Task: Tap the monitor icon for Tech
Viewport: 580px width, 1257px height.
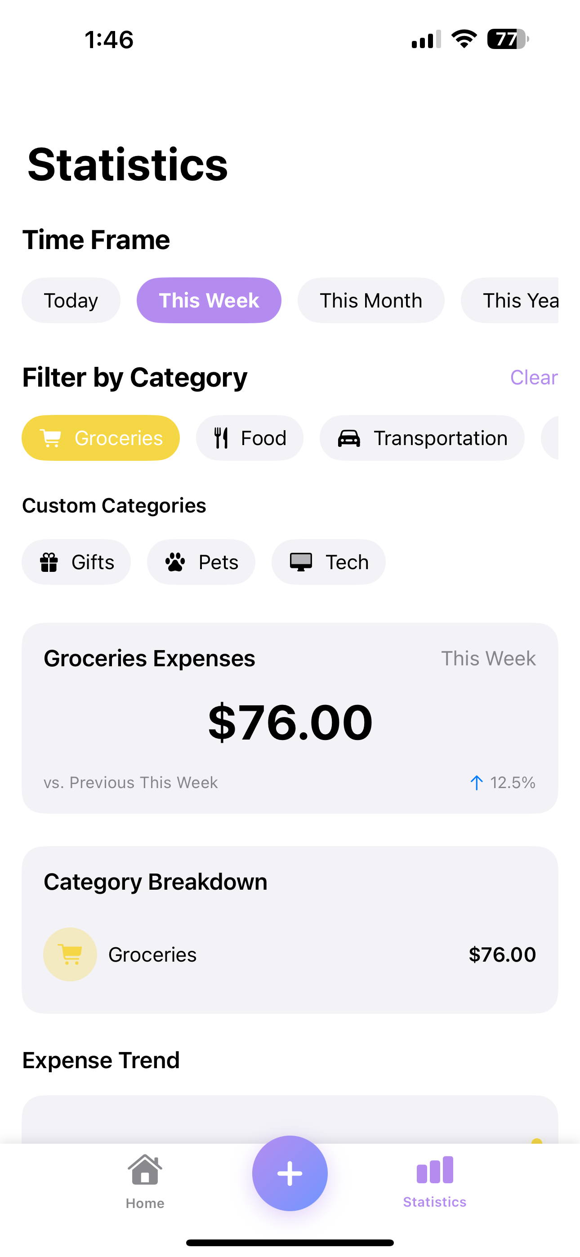Action: pyautogui.click(x=301, y=562)
